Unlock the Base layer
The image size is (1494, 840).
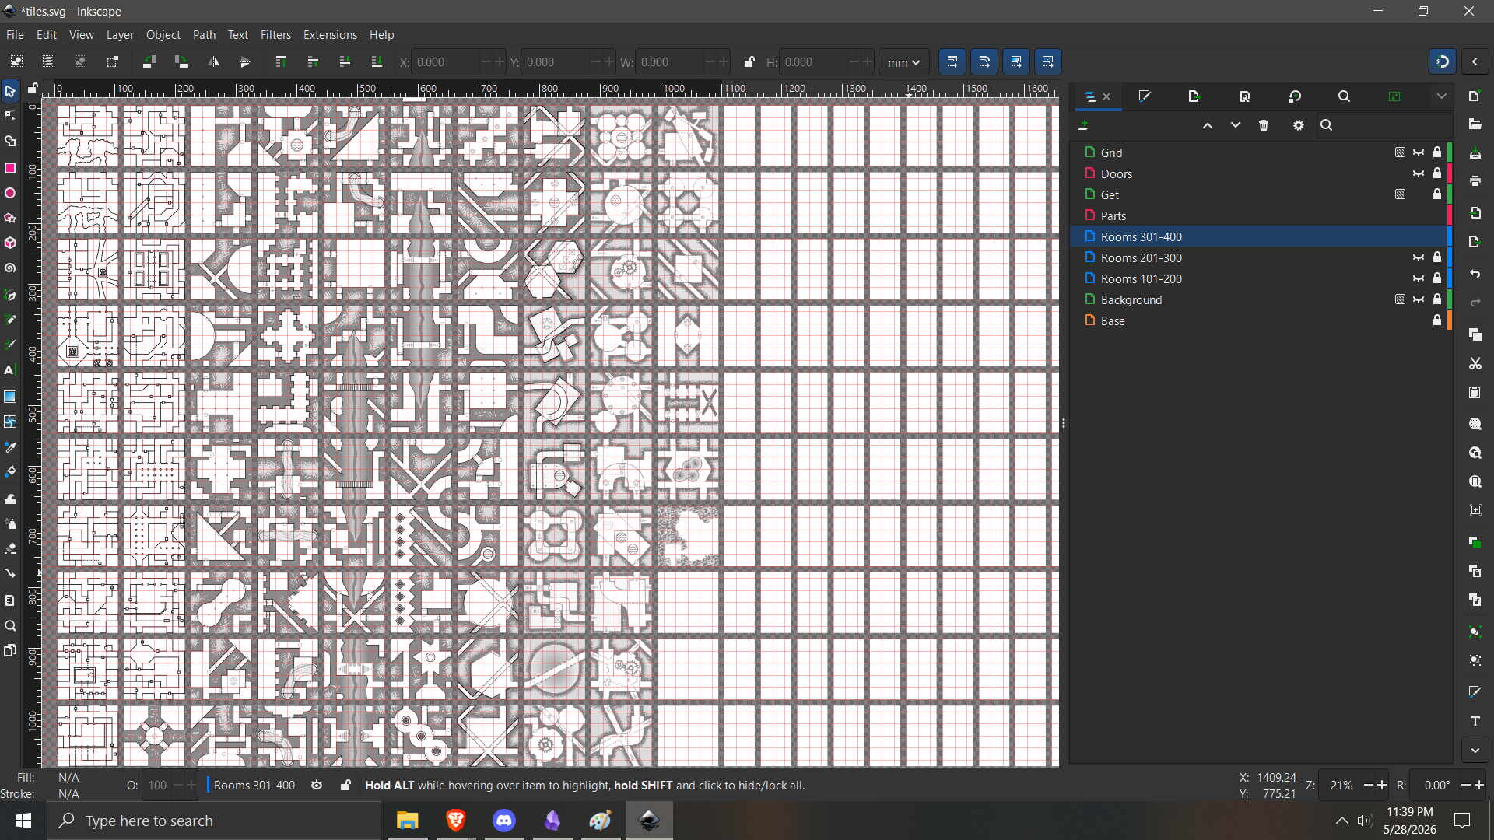coord(1437,320)
